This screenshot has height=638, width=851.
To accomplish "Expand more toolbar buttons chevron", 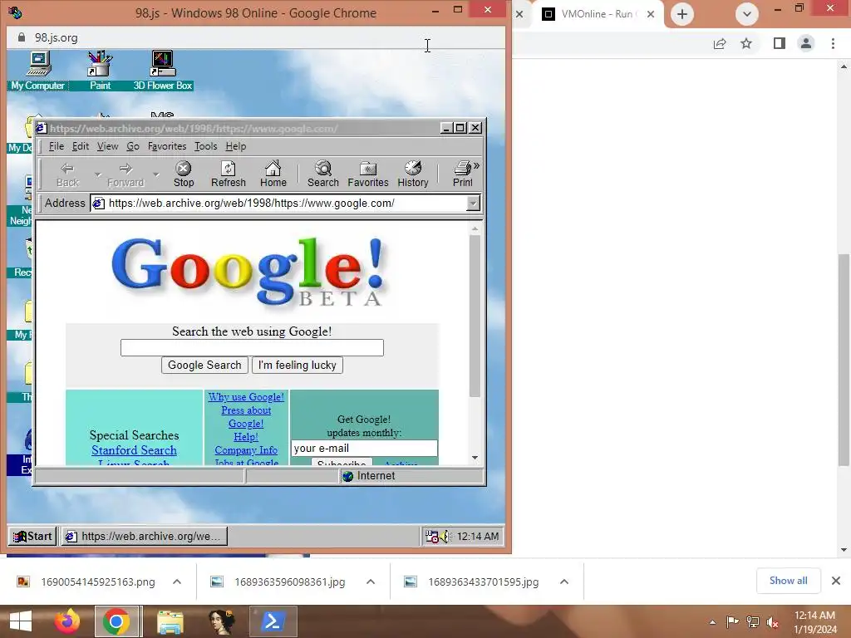I will pos(476,166).
